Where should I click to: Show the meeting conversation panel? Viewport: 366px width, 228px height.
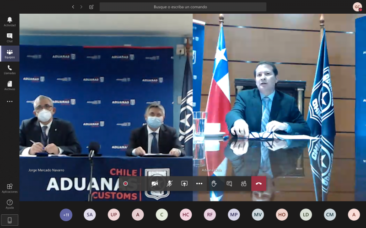point(229,184)
